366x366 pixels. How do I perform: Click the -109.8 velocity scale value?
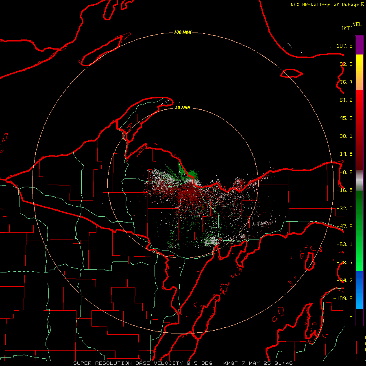[x=343, y=298]
